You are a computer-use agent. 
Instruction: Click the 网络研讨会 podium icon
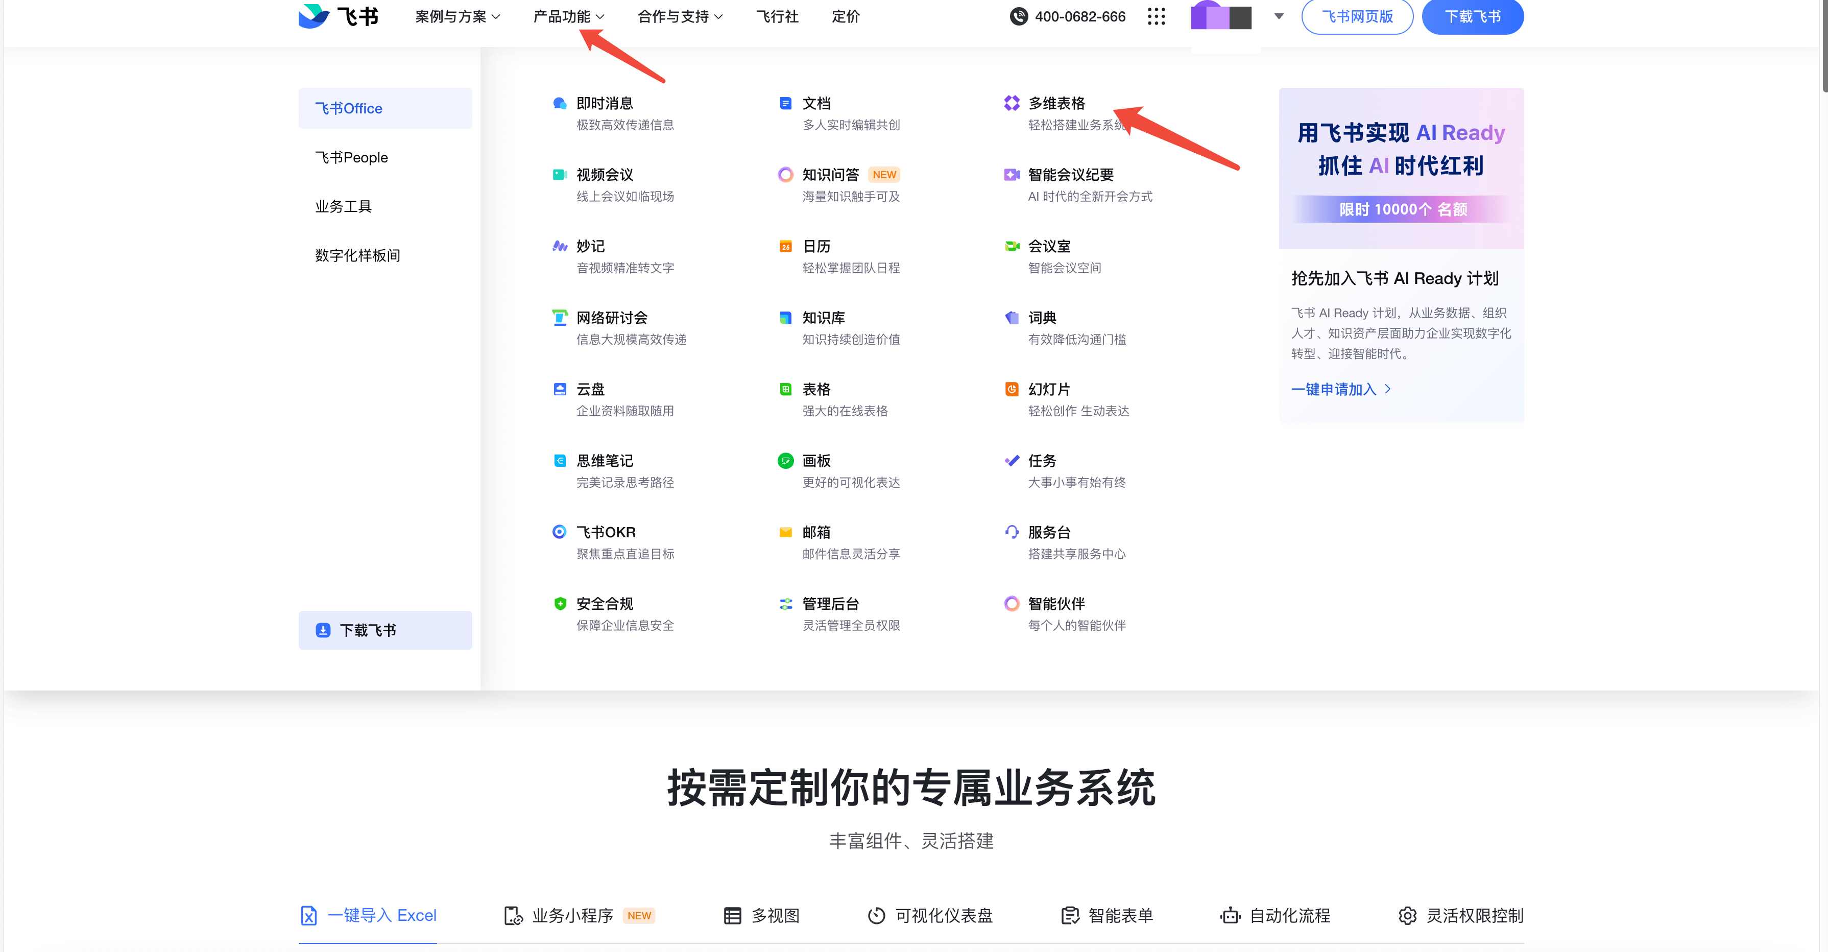tap(560, 317)
